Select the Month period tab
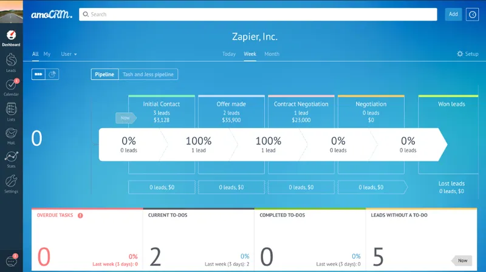The image size is (486, 272). (x=272, y=54)
